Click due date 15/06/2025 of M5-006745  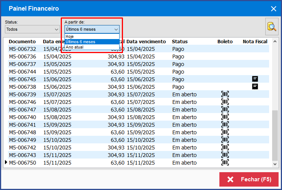pos(141,79)
